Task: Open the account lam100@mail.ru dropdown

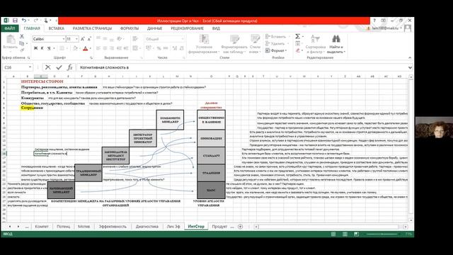Action: tap(386, 28)
